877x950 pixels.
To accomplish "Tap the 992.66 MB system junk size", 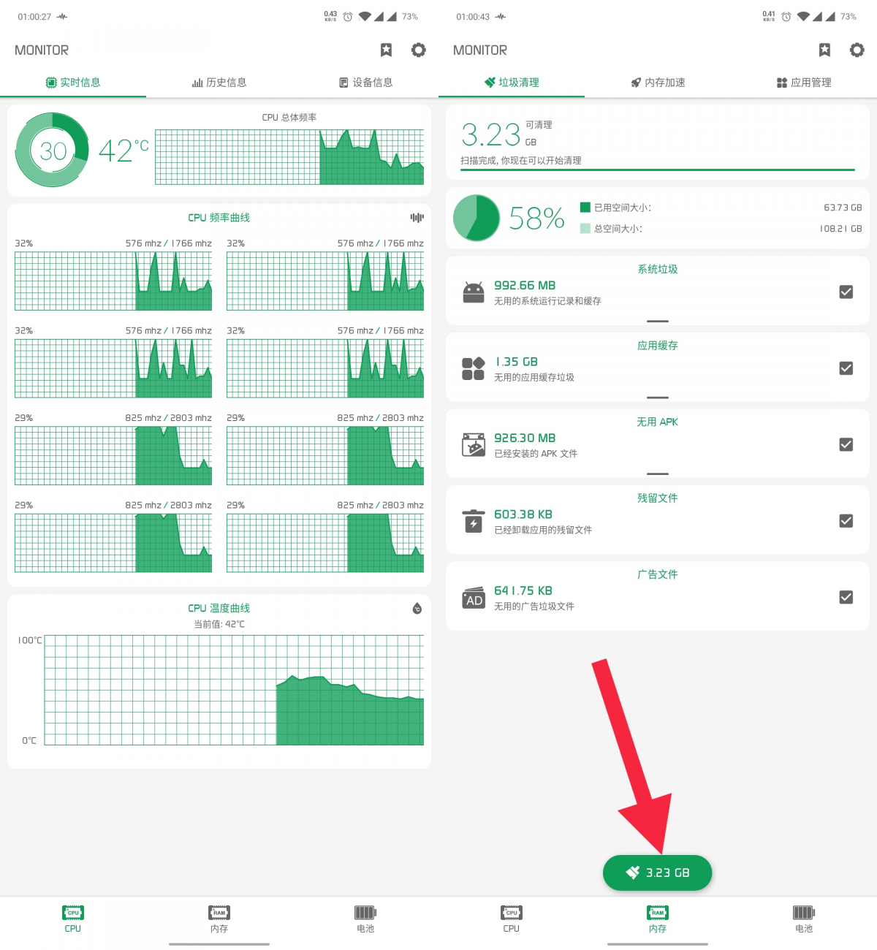I will coord(525,285).
